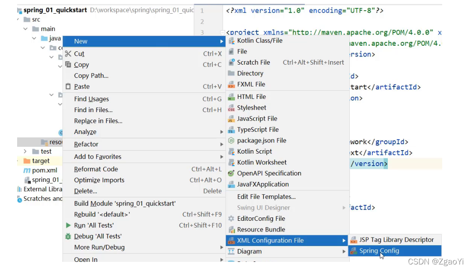470x270 pixels.
Task: Click the green Run 'All Tests' arrow icon
Action: tap(68, 225)
